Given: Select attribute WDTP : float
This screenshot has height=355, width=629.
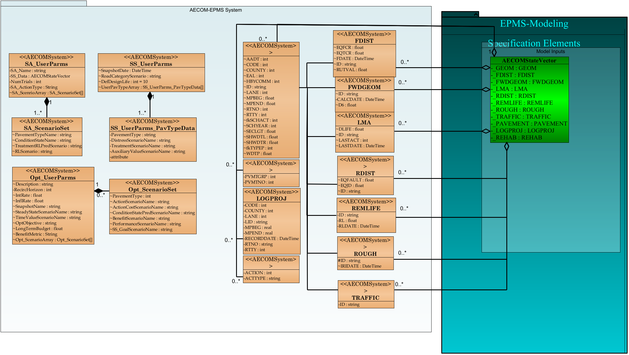Looking at the screenshot, I should tap(258, 154).
